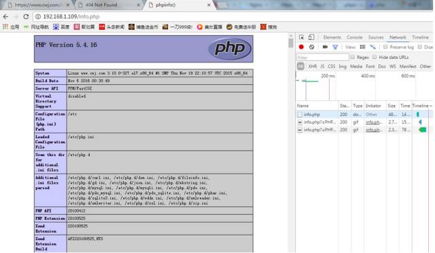
Task: Sort requests by Time column
Action: click(x=405, y=106)
